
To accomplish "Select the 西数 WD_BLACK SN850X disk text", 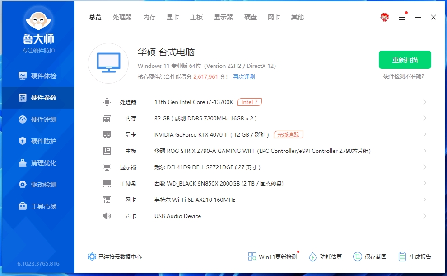I will 219,183.
